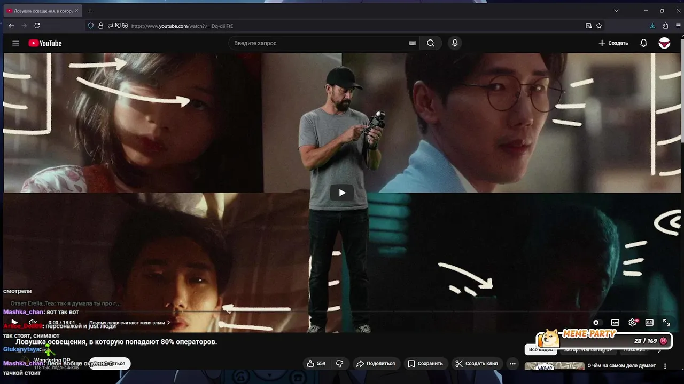The height and width of the screenshot is (384, 684).
Task: Open the YouTube guide hamburger menu
Action: click(15, 43)
